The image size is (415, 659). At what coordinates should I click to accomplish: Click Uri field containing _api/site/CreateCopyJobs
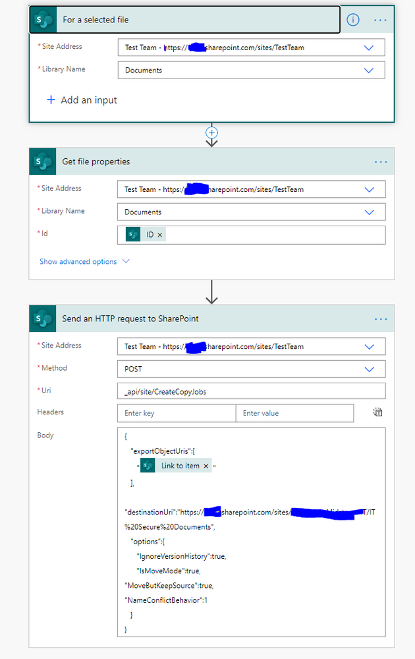click(x=251, y=391)
